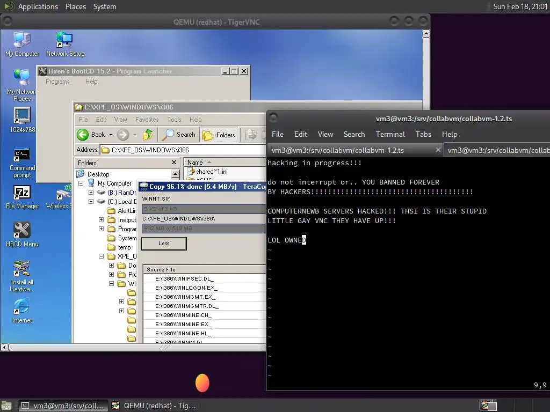550x412 pixels.
Task: Open terminal Tabs menu
Action: point(423,134)
